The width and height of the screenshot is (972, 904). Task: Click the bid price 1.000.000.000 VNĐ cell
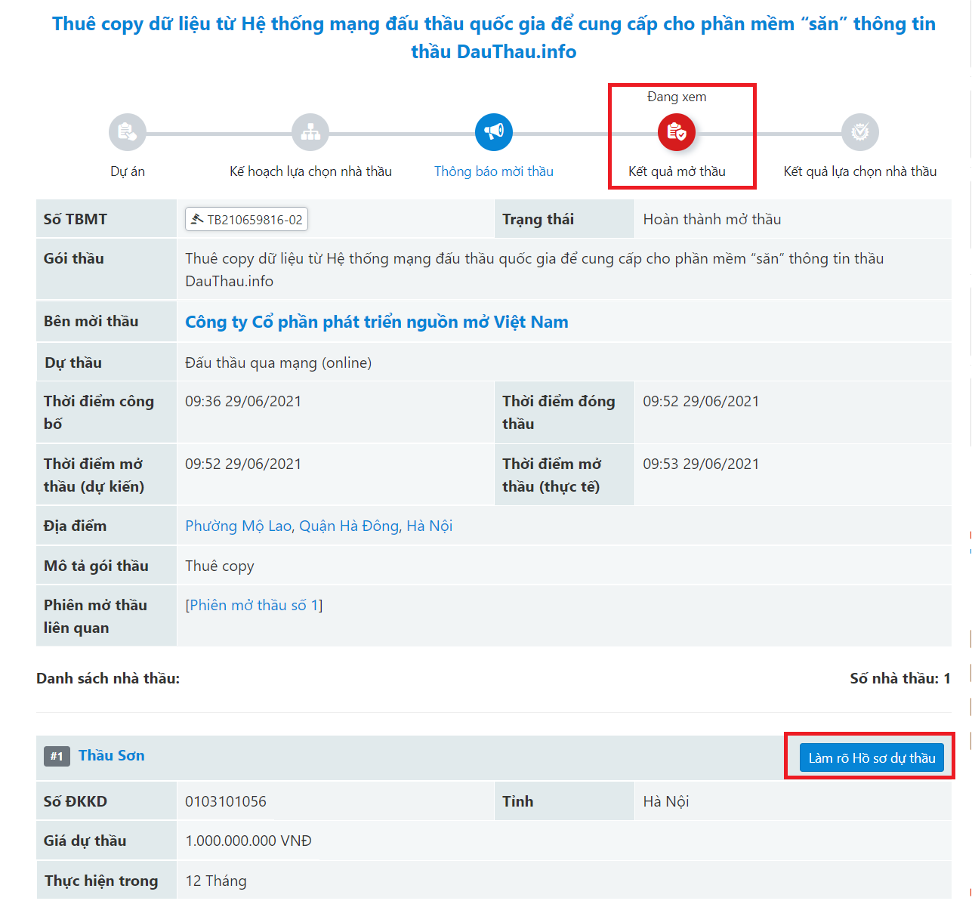248,841
